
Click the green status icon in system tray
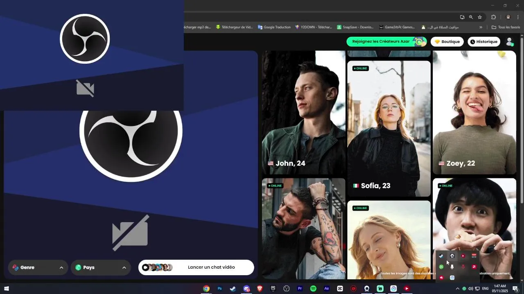(464, 289)
